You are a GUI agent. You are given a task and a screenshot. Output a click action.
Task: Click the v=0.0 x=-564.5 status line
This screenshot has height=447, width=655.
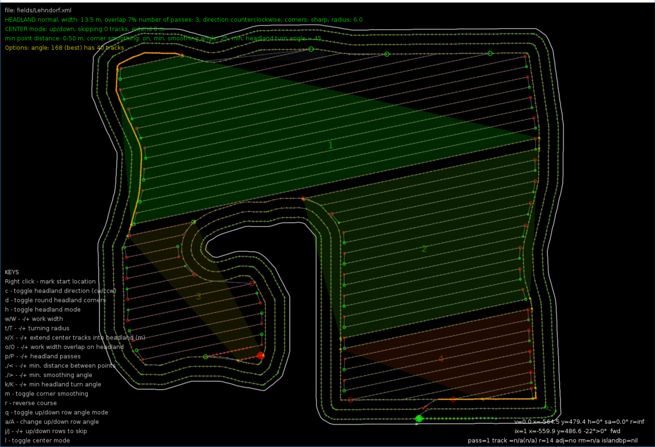click(x=579, y=422)
